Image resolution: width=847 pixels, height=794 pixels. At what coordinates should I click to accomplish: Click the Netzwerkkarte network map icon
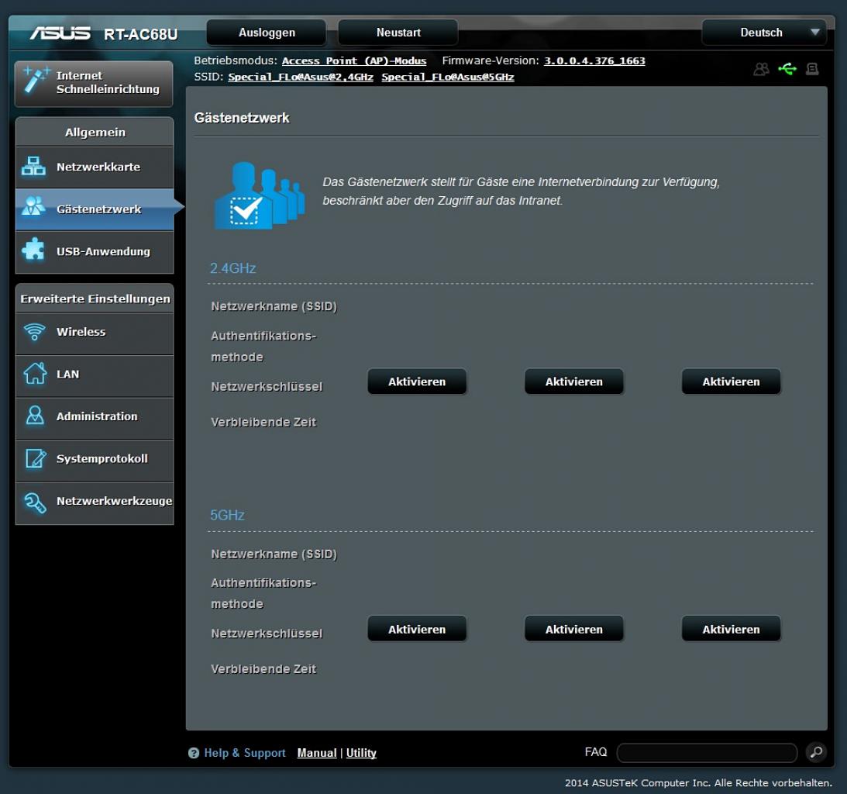[33, 167]
